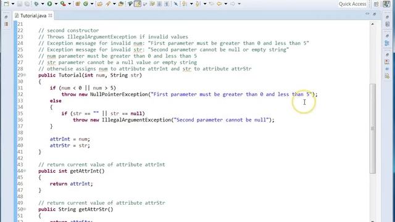
Task: Collapse the getAttrStr method at line 50
Action: coord(25,209)
